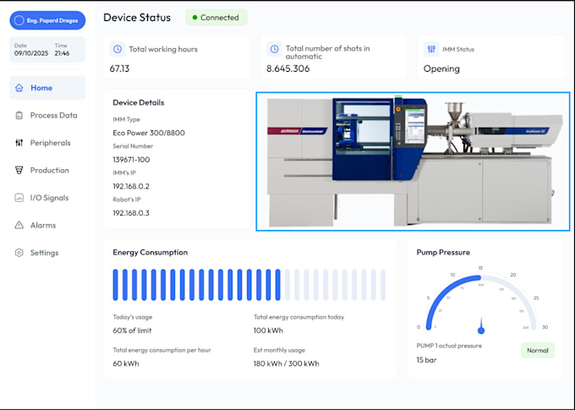The height and width of the screenshot is (410, 575).
Task: Click the Settings gear icon
Action: pyautogui.click(x=19, y=253)
